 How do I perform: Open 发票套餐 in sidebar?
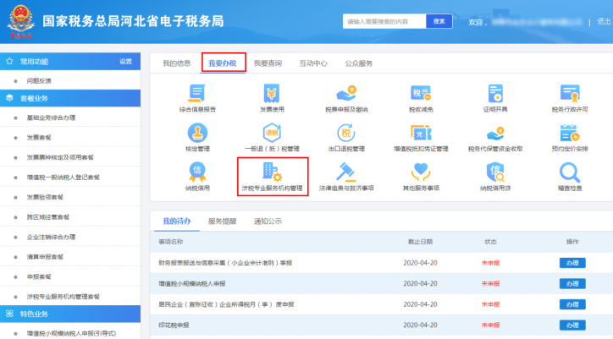pyautogui.click(x=39, y=138)
